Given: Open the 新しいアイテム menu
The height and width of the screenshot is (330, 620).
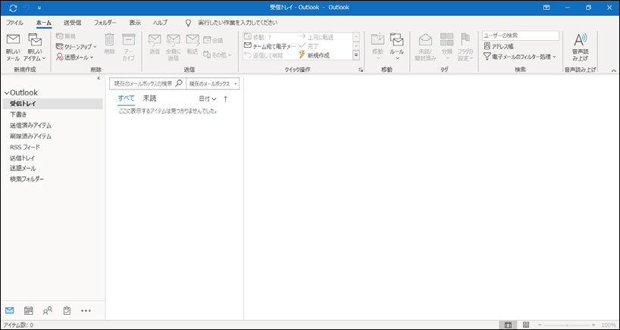Looking at the screenshot, I should [35, 48].
